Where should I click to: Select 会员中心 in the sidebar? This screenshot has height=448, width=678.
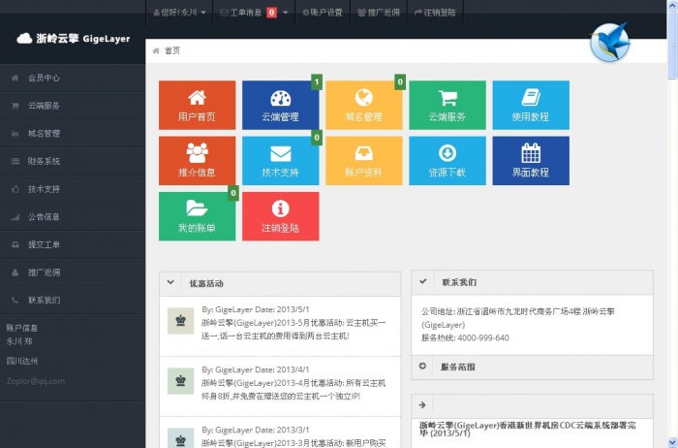[73, 78]
